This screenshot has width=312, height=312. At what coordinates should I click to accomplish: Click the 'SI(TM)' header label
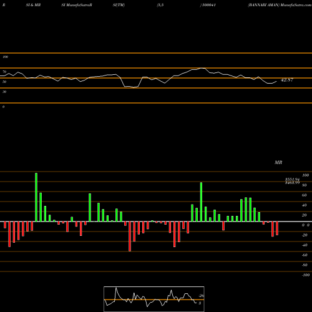119,5
